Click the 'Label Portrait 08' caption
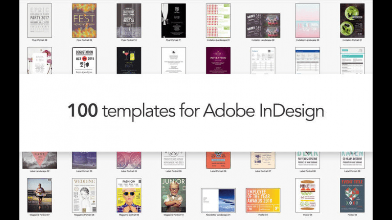The image size is (392, 220). 307,171
